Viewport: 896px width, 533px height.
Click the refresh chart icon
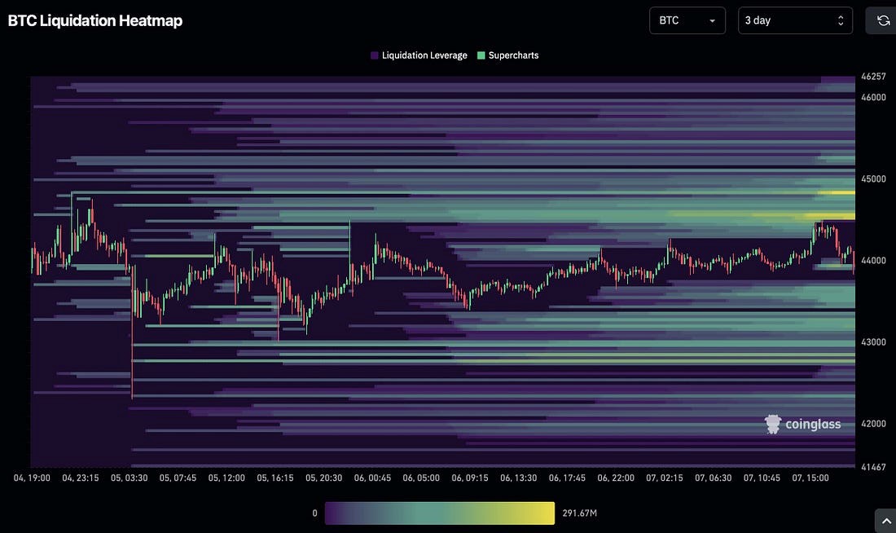pyautogui.click(x=883, y=20)
